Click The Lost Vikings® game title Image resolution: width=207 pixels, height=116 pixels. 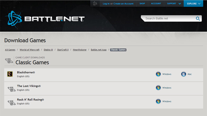coord(29,86)
